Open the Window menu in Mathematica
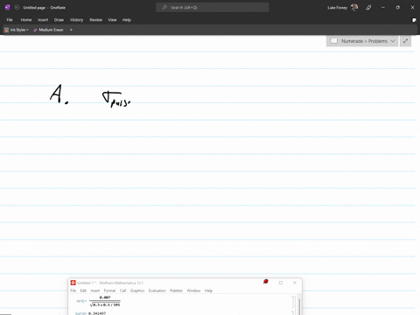Image resolution: width=420 pixels, height=315 pixels. tap(193, 290)
